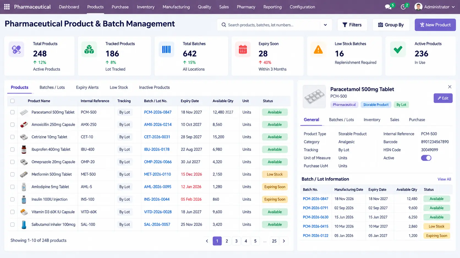This screenshot has height=258, width=460.
Task: Click Amoxicillin 250mg Capsule product icon
Action: pyautogui.click(x=24, y=124)
